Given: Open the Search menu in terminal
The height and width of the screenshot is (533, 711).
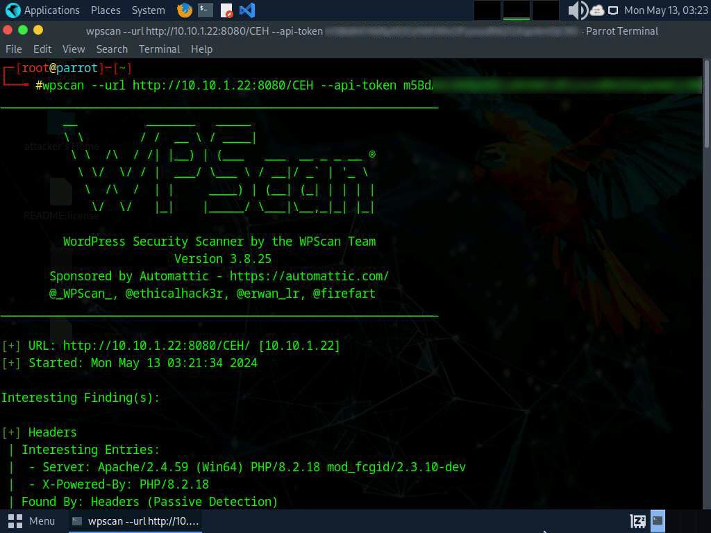Looking at the screenshot, I should (x=112, y=49).
